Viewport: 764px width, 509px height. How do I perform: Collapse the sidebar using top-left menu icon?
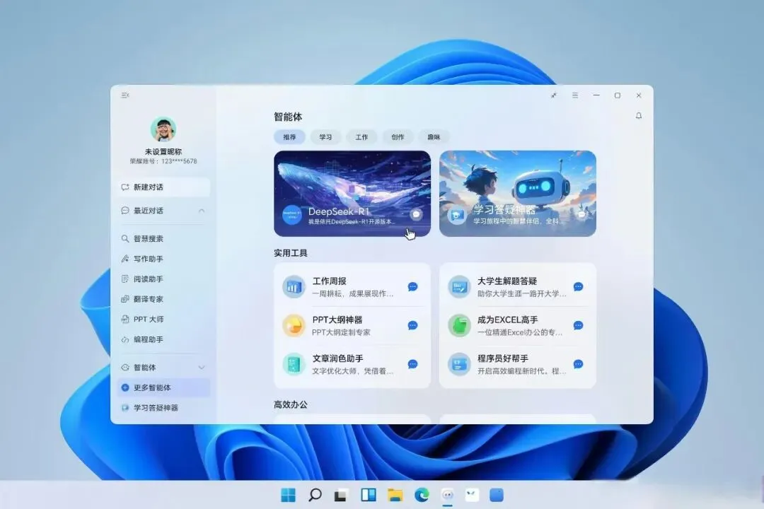click(x=125, y=95)
